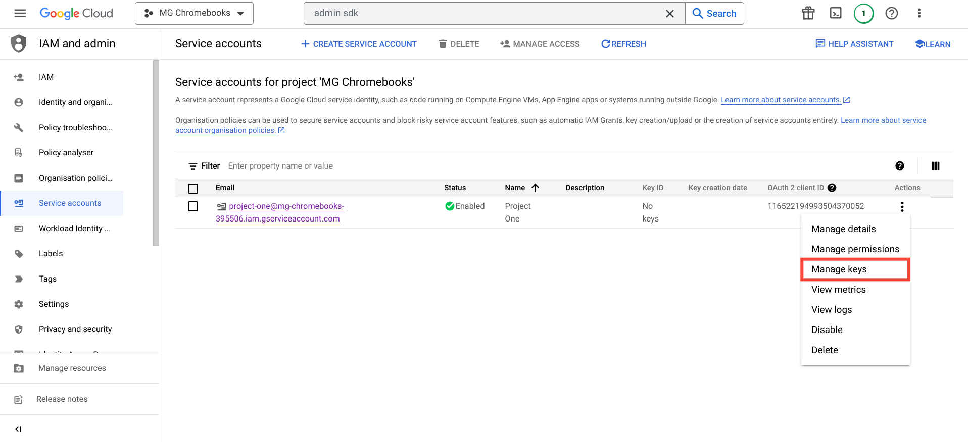
Task: Open the project-one service account email link
Action: pos(280,212)
